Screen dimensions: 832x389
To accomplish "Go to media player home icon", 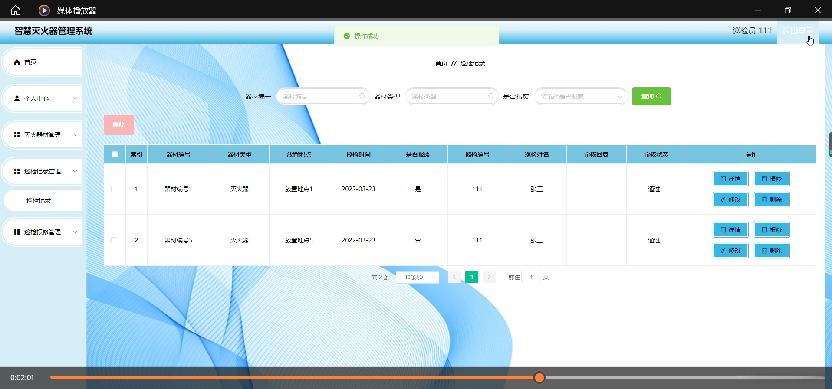I will (16, 10).
